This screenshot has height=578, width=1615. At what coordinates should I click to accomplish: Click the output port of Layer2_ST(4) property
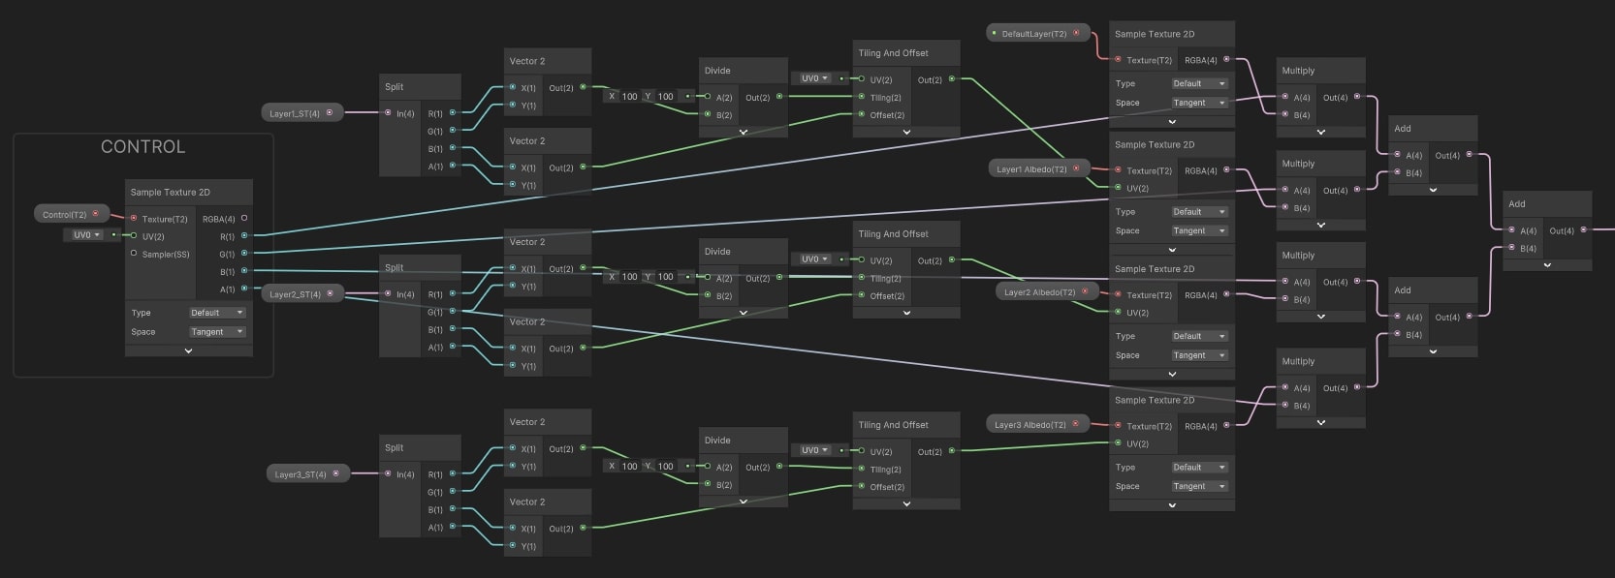tap(331, 293)
